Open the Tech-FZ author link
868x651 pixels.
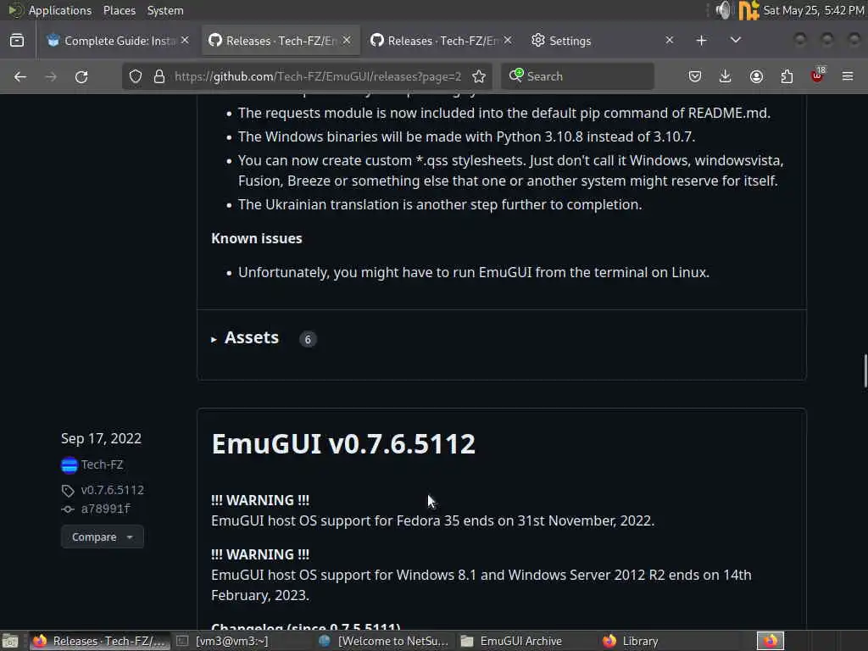(x=102, y=465)
